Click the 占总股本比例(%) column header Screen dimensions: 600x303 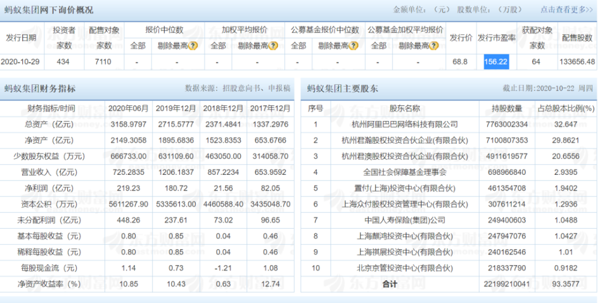566,108
